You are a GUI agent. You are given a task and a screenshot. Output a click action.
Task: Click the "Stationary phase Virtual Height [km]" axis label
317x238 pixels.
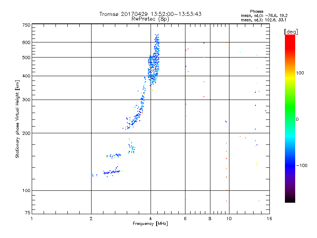pos(17,119)
